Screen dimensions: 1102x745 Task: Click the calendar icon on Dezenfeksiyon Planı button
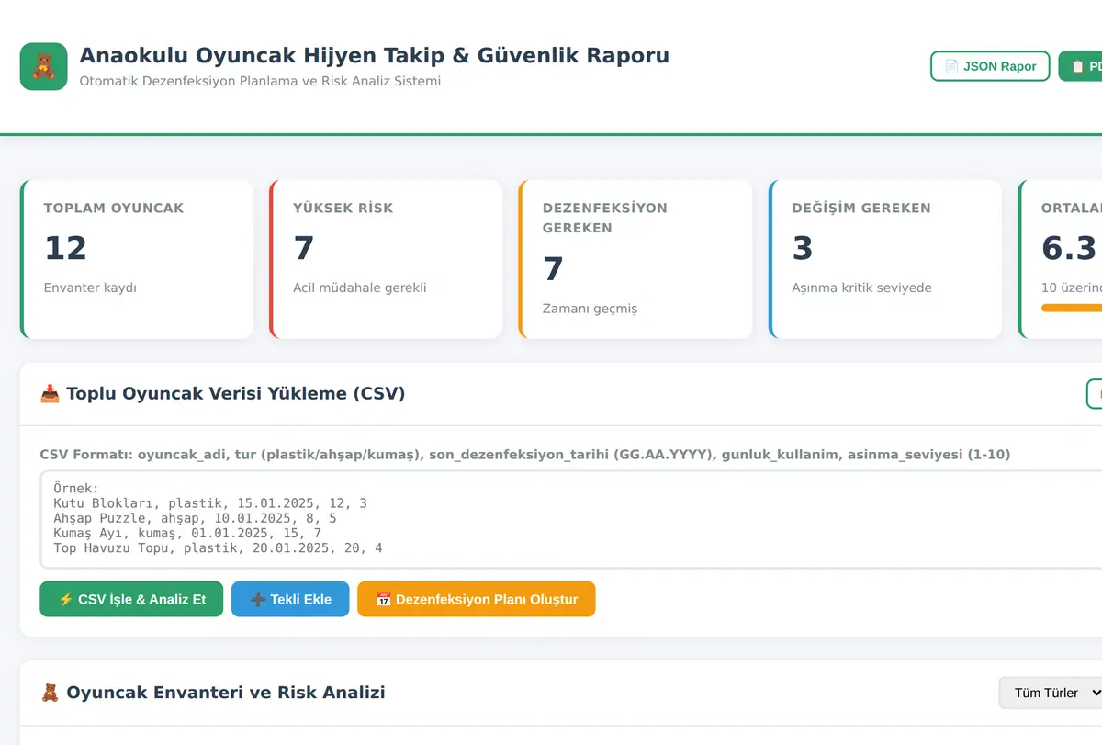click(x=384, y=600)
